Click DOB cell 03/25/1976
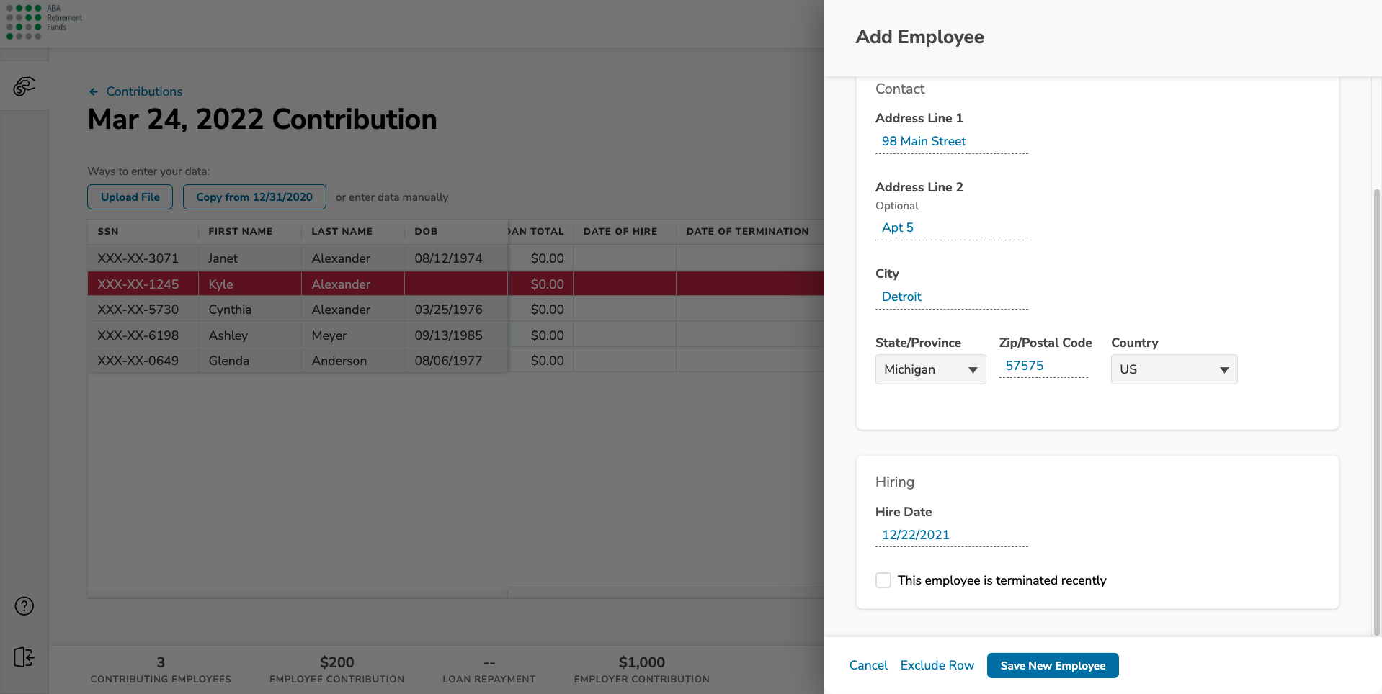Viewport: 1382px width, 694px height. pos(456,310)
